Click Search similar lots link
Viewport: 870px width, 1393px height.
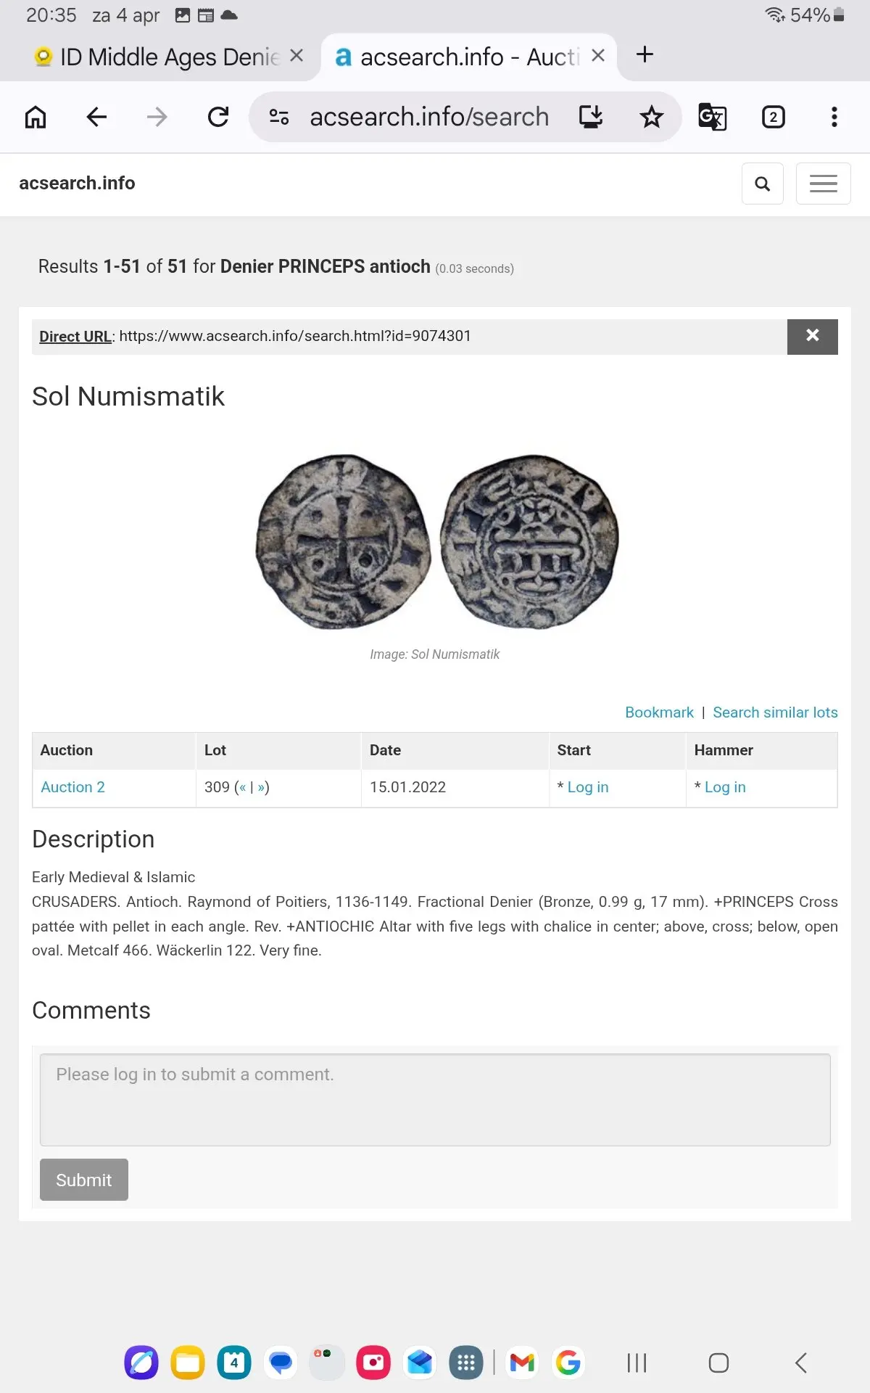775,712
